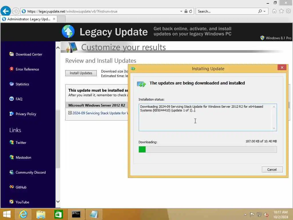Click the download progress bar
The image size is (293, 220).
point(208,150)
